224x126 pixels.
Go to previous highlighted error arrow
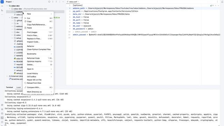pos(216,6)
